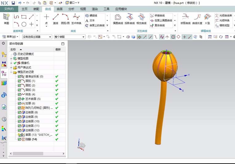
Task: Click the part navigator horizontal scrollbar
Action: [37, 154]
